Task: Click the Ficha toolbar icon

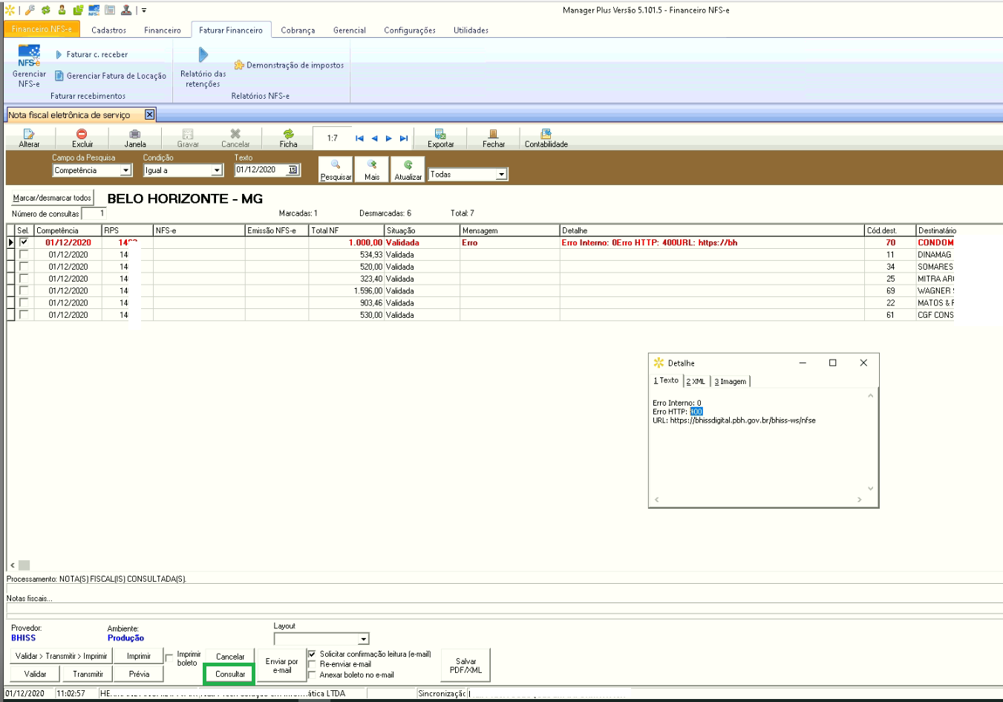Action: click(288, 134)
